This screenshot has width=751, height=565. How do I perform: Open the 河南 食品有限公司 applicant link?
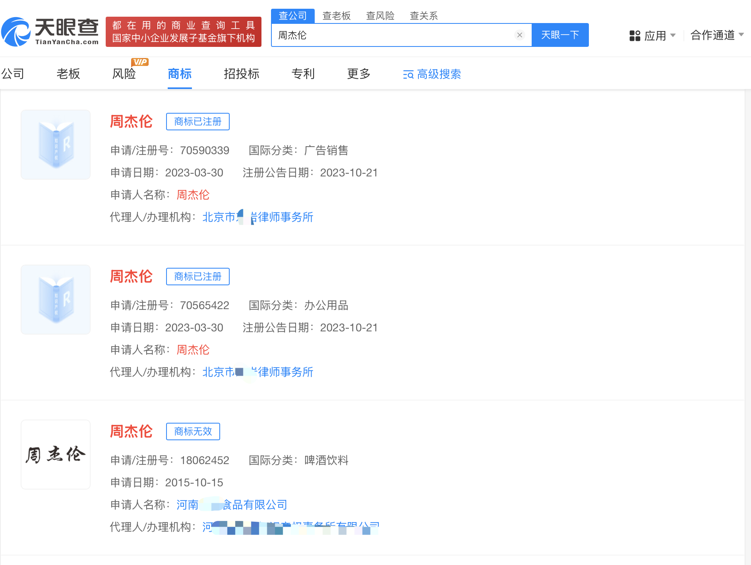click(x=231, y=505)
